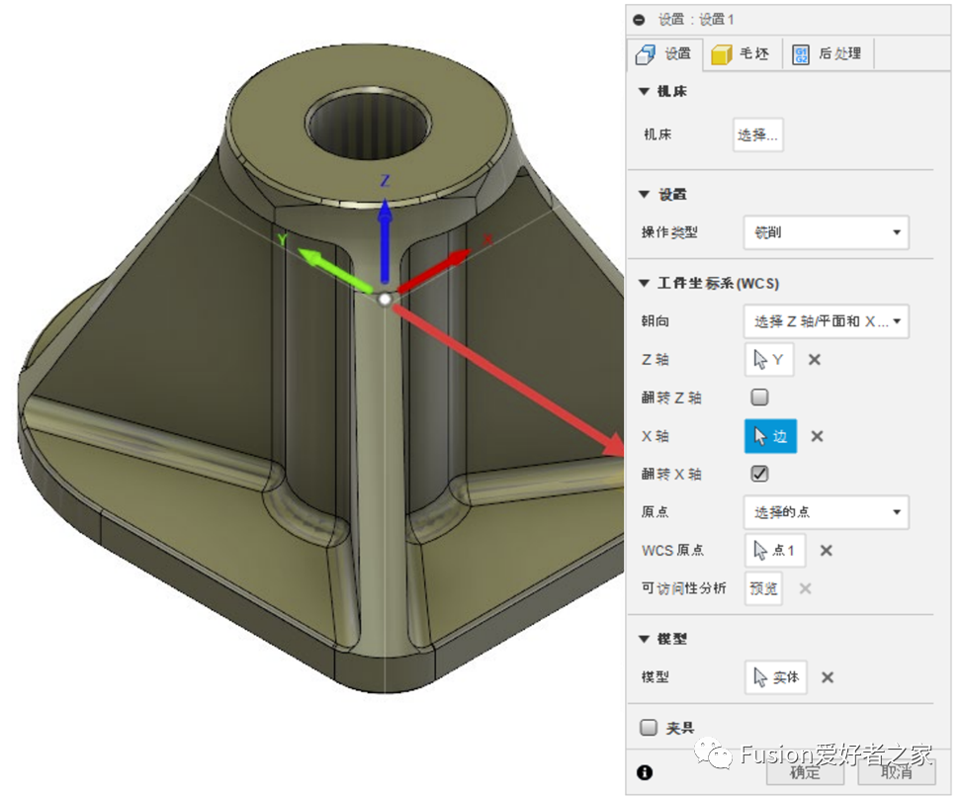This screenshot has width=964, height=797.
Task: Switch to the 毛坯 tab
Action: [x=742, y=54]
